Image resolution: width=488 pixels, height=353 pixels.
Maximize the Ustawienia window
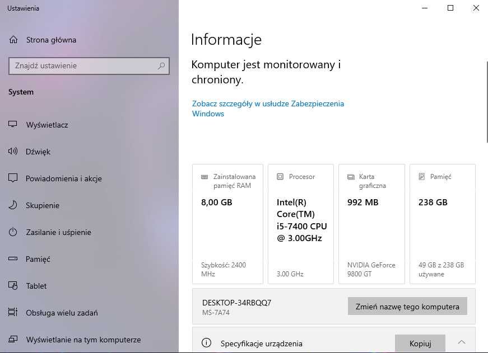point(450,8)
